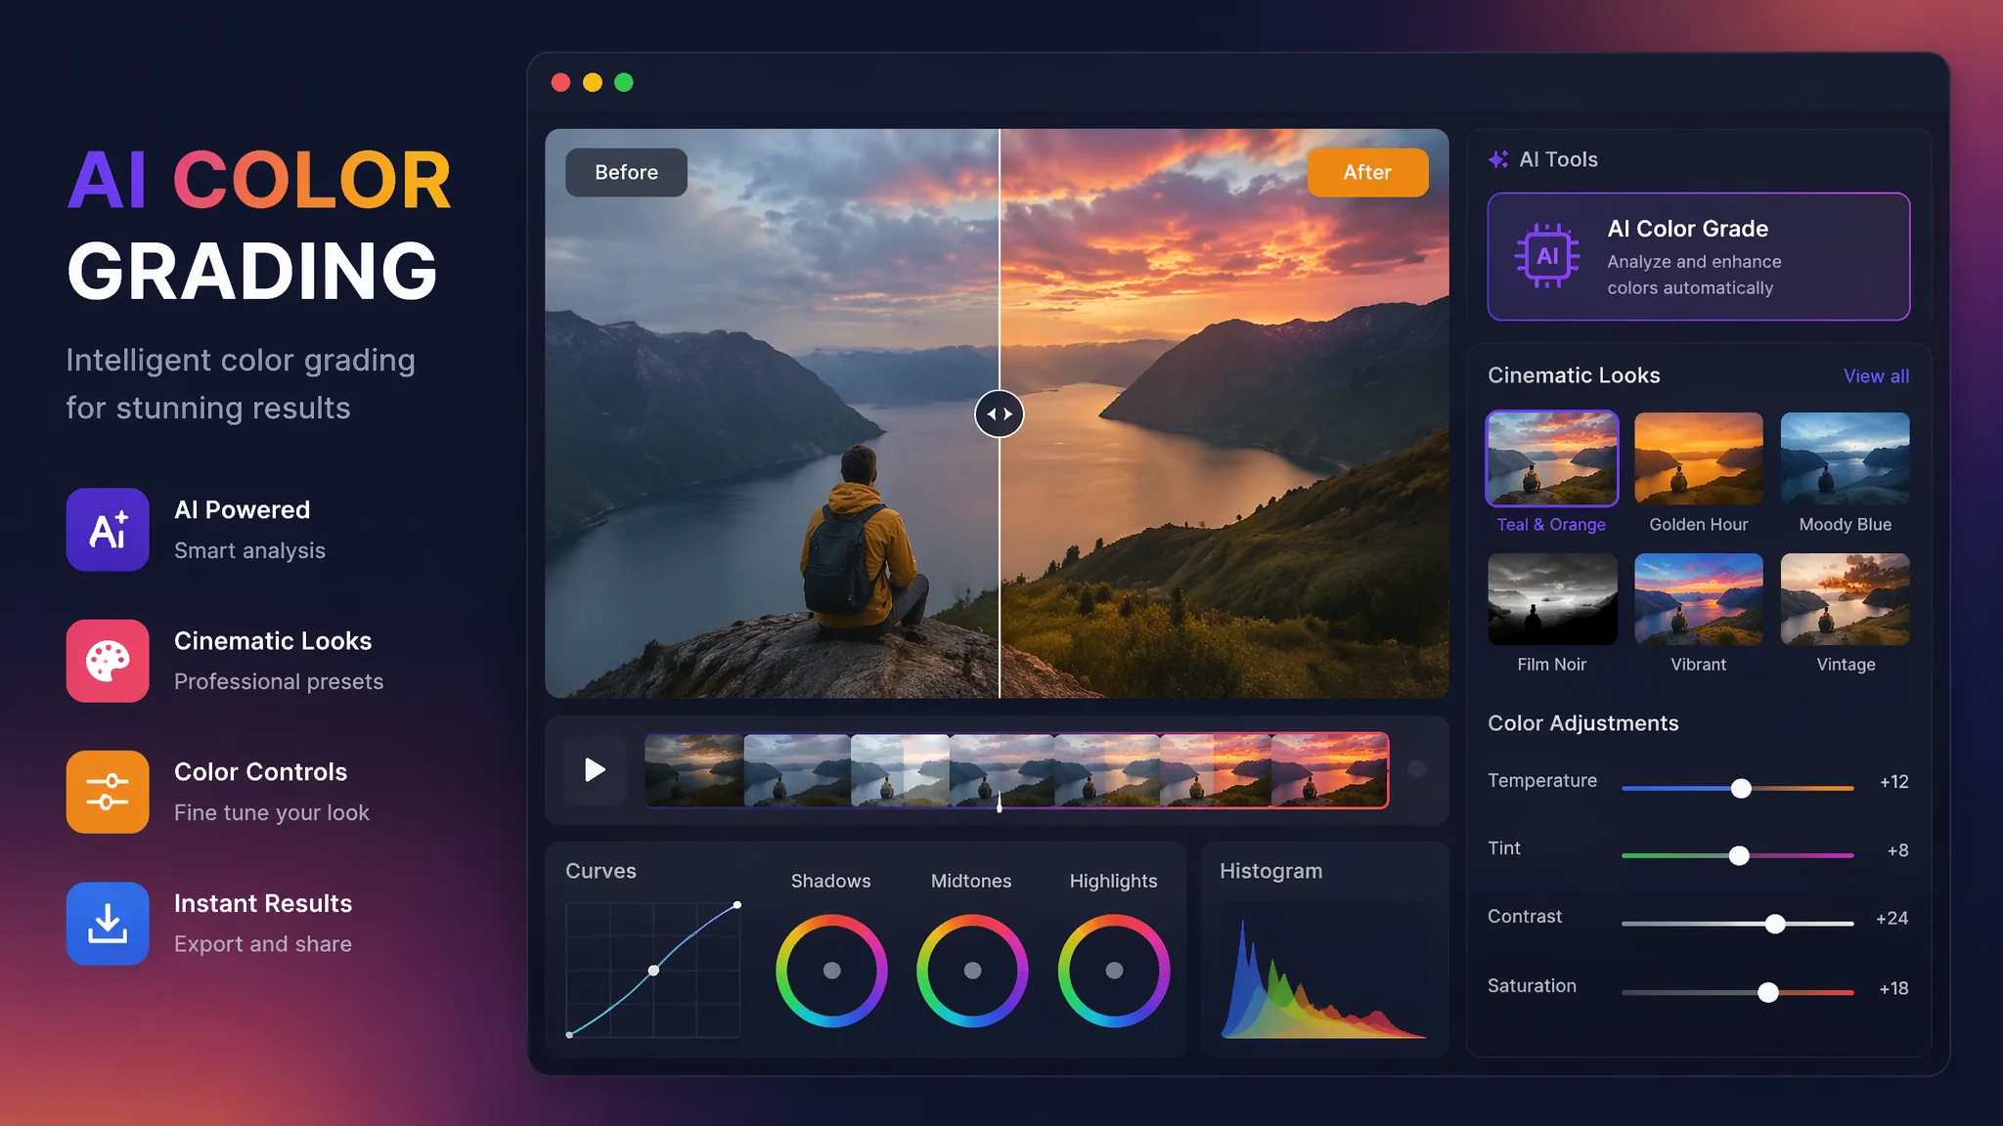Click the AI Tools heading text
This screenshot has width=2003, height=1126.
point(1558,159)
